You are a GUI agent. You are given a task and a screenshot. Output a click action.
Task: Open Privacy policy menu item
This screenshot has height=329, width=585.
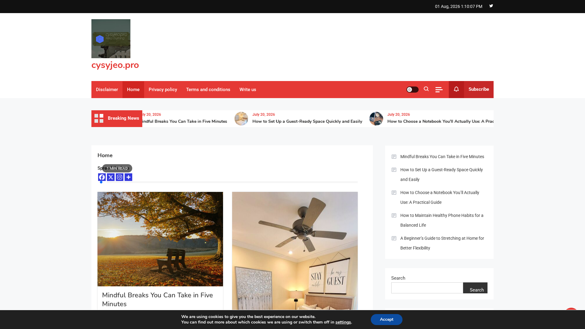pos(163,90)
